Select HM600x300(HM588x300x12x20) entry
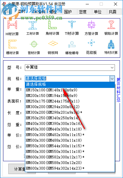Screen dimensions: 123x178 70,162
